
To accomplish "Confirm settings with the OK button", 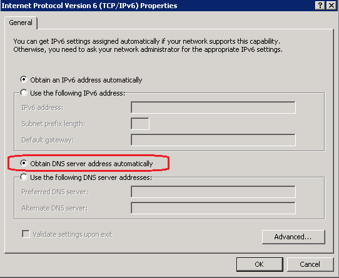I will click(x=260, y=264).
